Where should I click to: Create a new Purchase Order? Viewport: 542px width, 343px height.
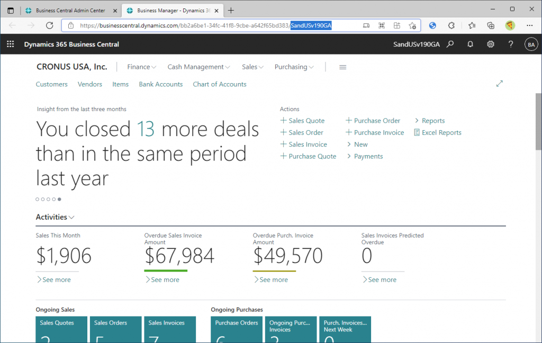coord(373,121)
